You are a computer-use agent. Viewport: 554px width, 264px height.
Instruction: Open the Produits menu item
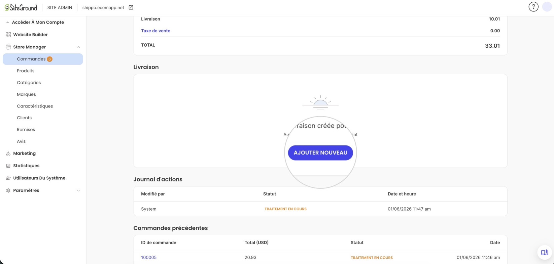pos(26,71)
